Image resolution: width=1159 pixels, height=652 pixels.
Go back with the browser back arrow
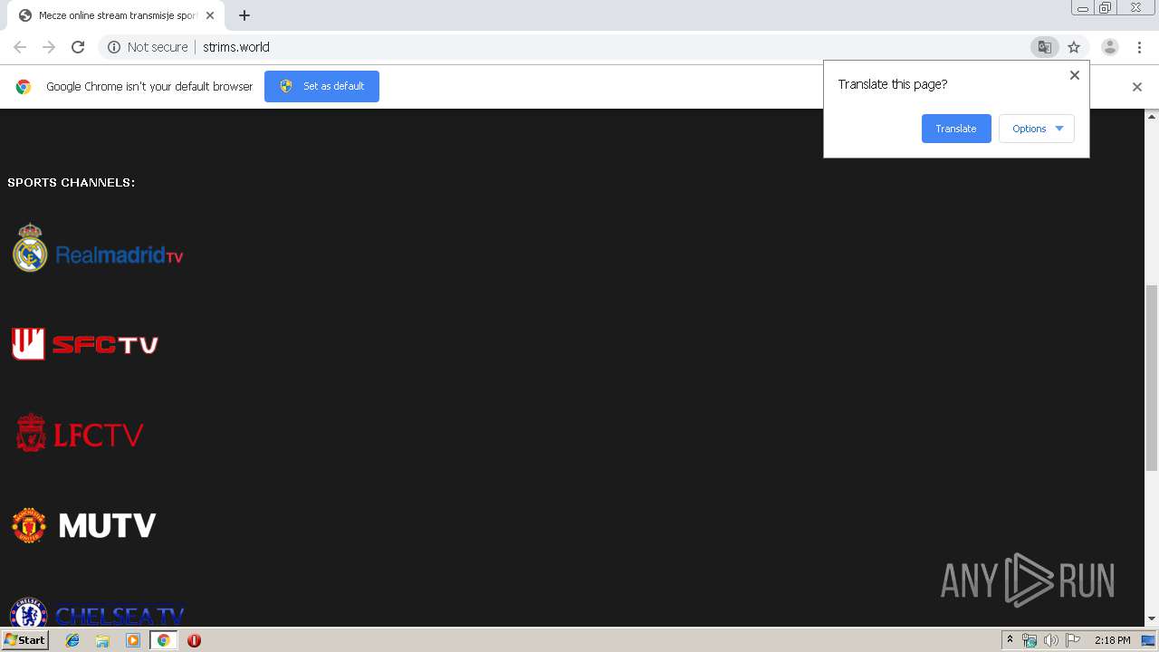[x=20, y=47]
